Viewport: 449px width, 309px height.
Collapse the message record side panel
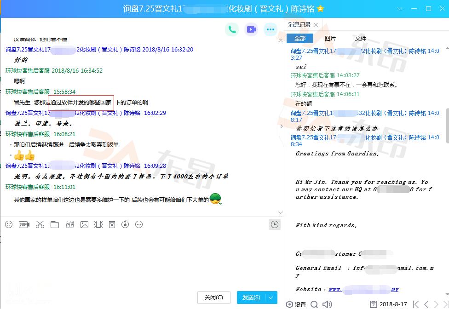(x=282, y=126)
